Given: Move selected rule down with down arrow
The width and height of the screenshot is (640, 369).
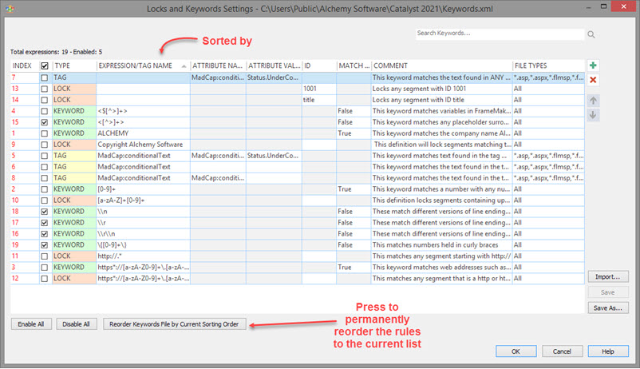Looking at the screenshot, I should coord(593,115).
